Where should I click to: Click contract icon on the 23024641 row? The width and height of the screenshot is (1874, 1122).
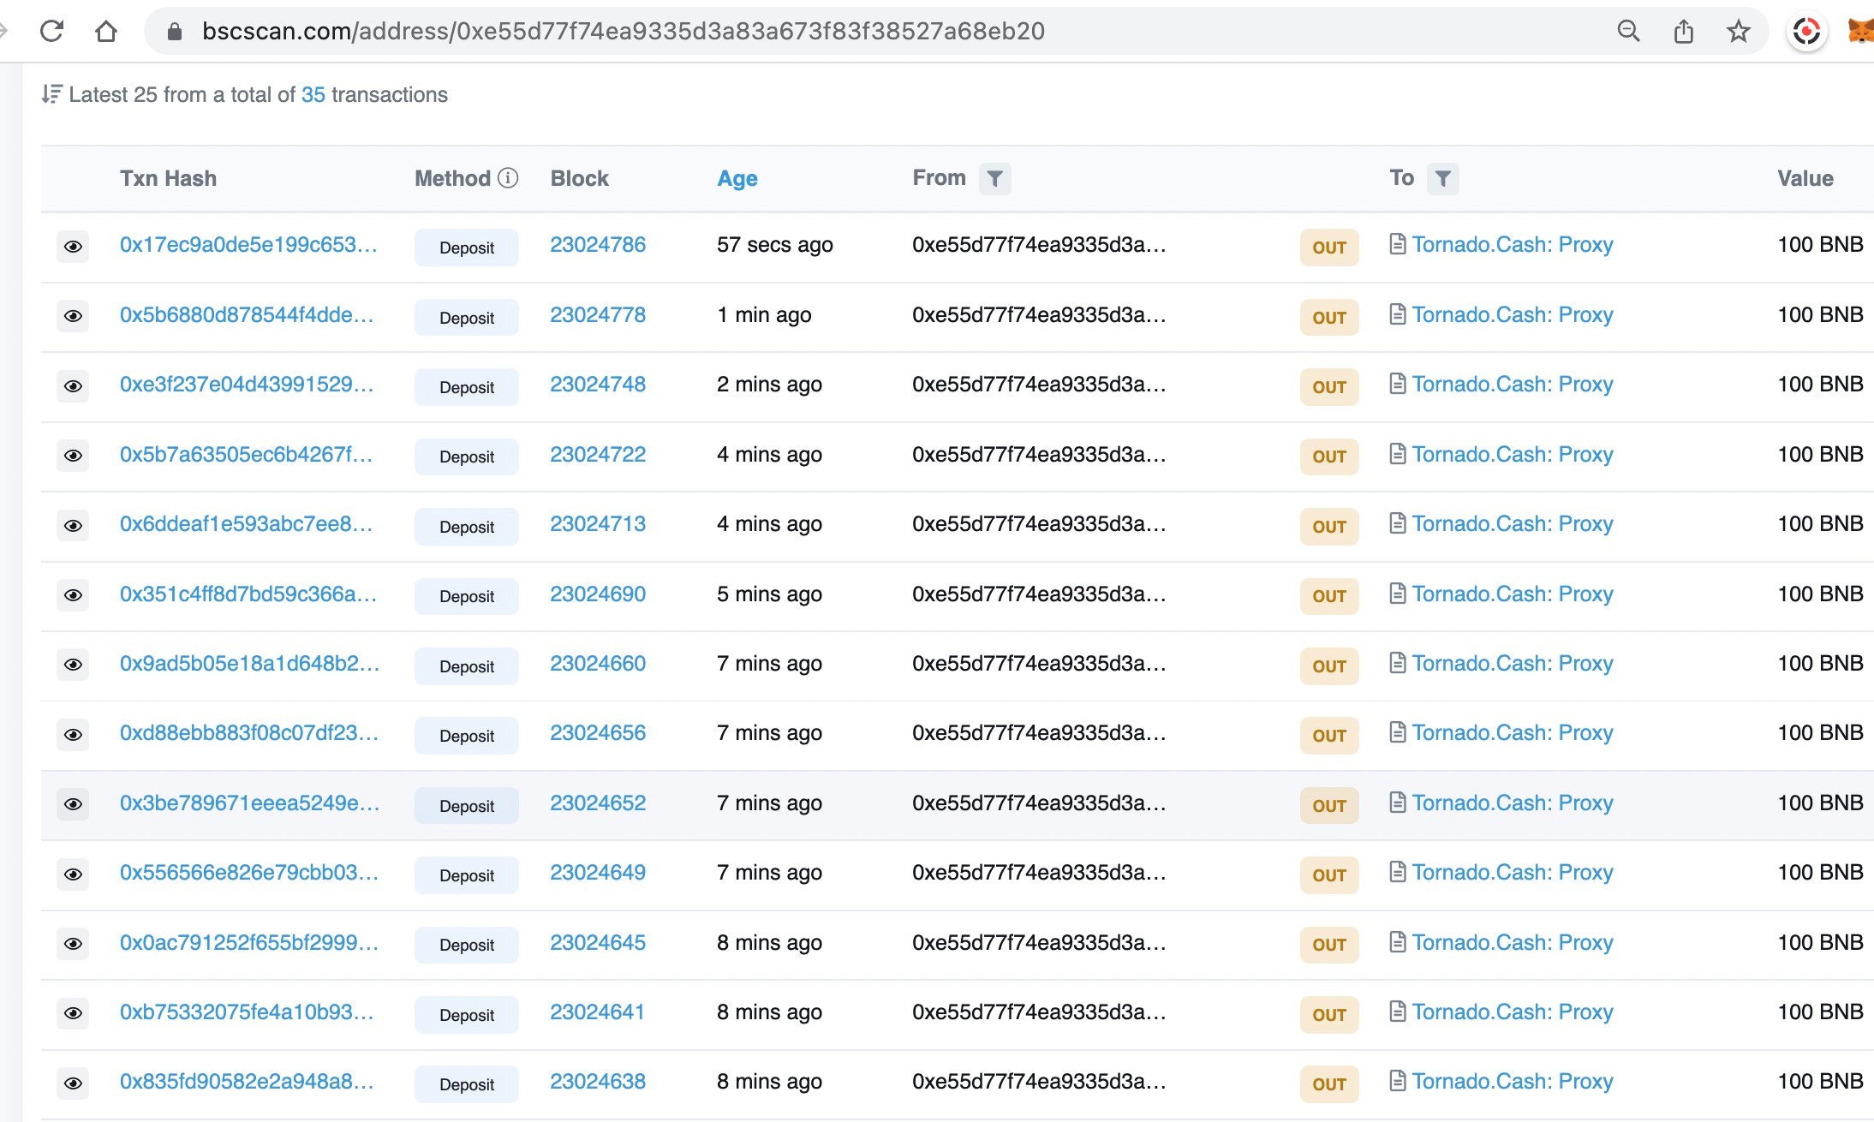point(1397,1012)
